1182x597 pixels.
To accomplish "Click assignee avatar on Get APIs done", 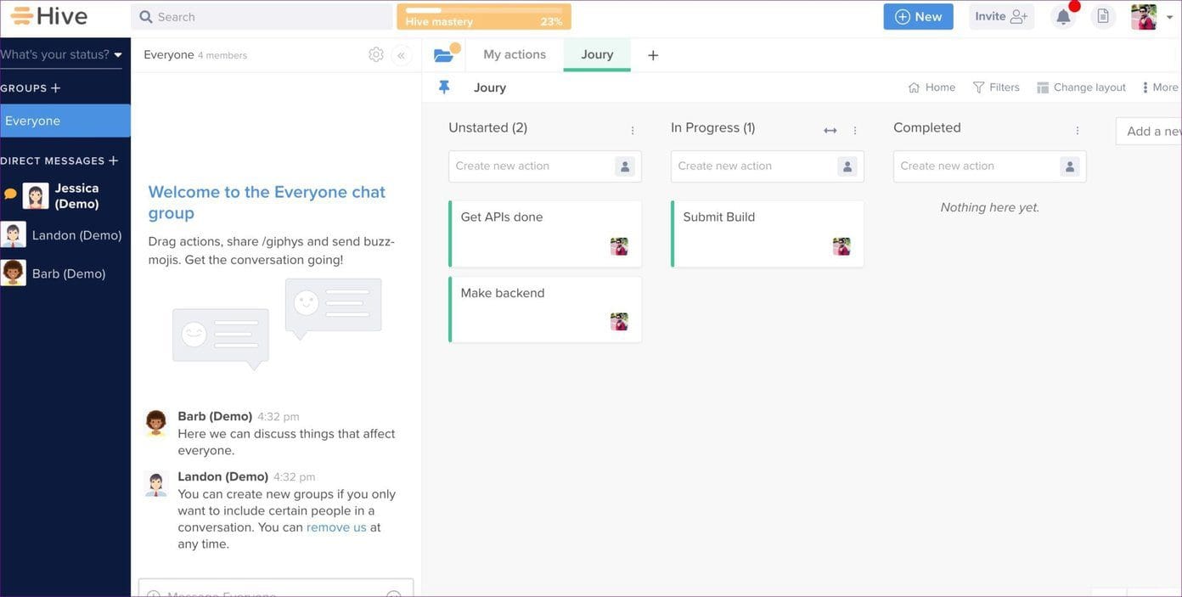I will (x=619, y=246).
